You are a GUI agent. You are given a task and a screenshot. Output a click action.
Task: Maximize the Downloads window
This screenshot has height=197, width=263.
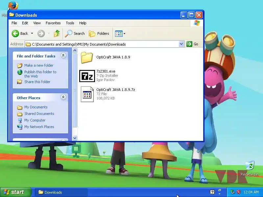191,15
